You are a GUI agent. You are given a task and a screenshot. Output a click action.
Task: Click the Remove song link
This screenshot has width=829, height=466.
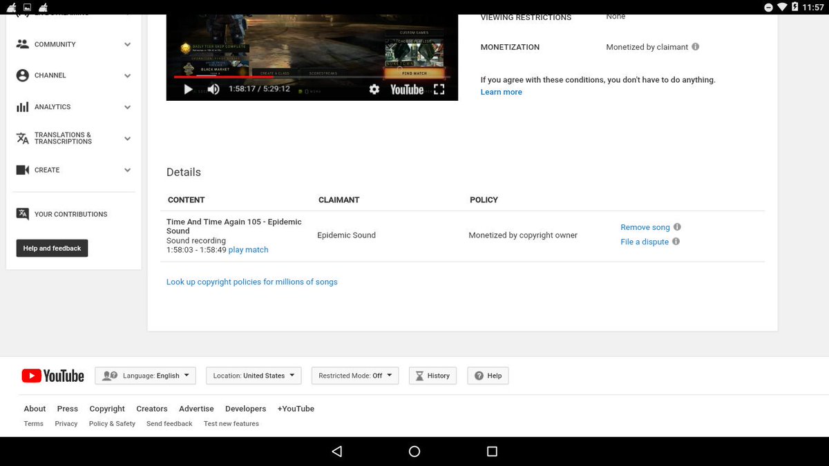[645, 227]
